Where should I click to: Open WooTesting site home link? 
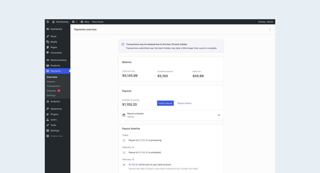(60, 22)
